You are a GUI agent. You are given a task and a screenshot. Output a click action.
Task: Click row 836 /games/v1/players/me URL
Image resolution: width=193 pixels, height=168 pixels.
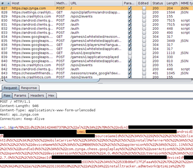coord(96,45)
